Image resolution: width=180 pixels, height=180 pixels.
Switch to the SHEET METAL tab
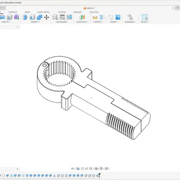pos(44,12)
